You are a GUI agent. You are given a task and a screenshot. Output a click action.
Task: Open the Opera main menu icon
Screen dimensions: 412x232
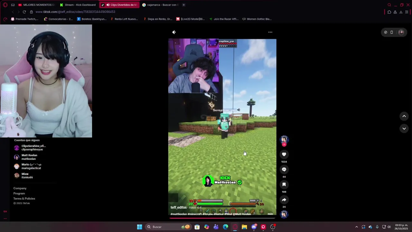[x=5, y=5]
